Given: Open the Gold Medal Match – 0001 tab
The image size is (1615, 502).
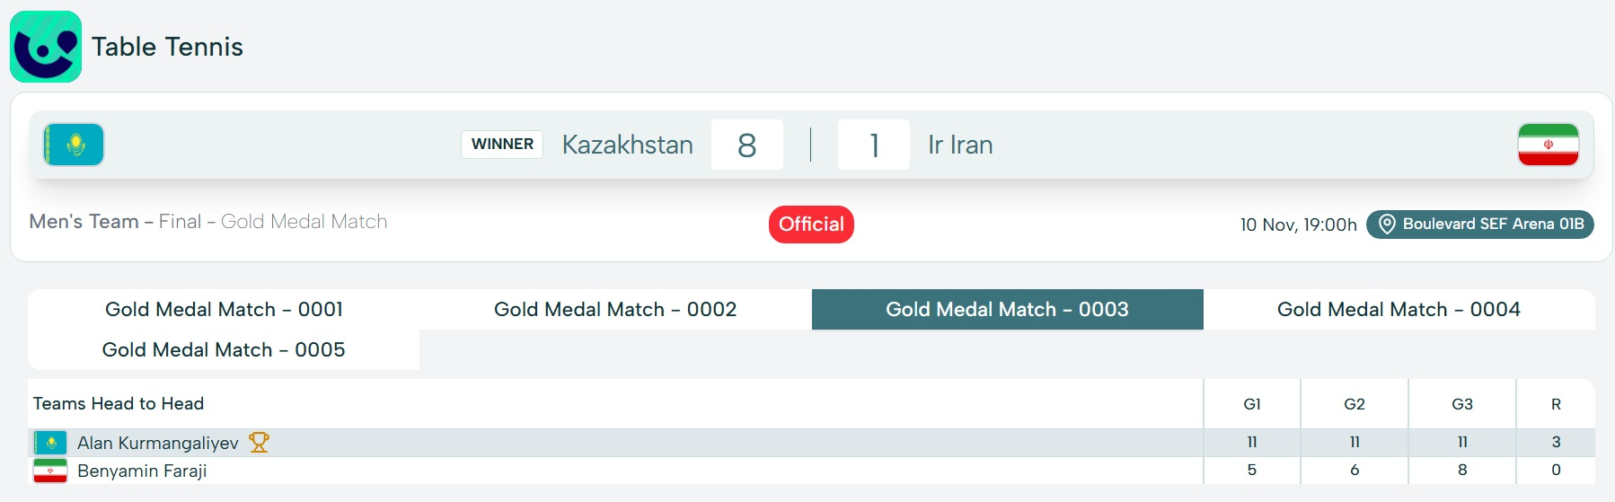Looking at the screenshot, I should tap(224, 310).
